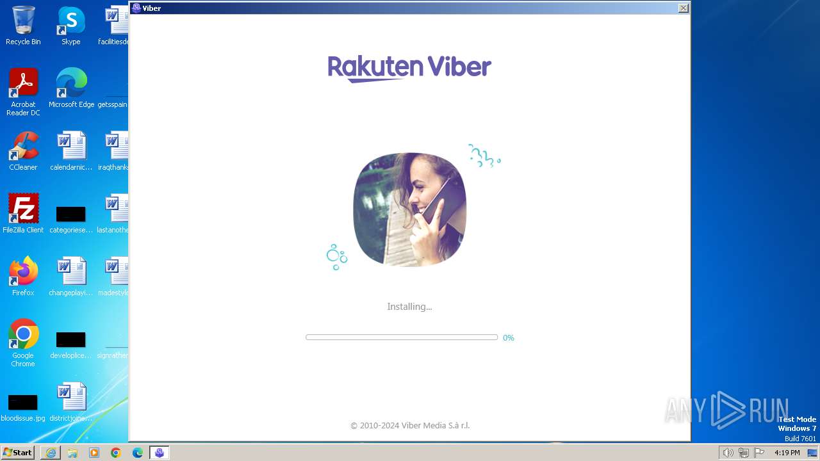This screenshot has height=461, width=820.
Task: Close the Viber installer window
Action: (x=684, y=8)
